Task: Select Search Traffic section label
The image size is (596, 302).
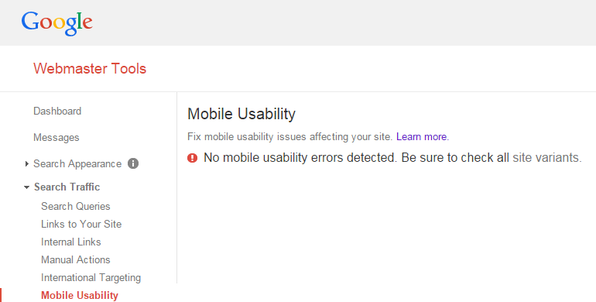Action: click(67, 187)
